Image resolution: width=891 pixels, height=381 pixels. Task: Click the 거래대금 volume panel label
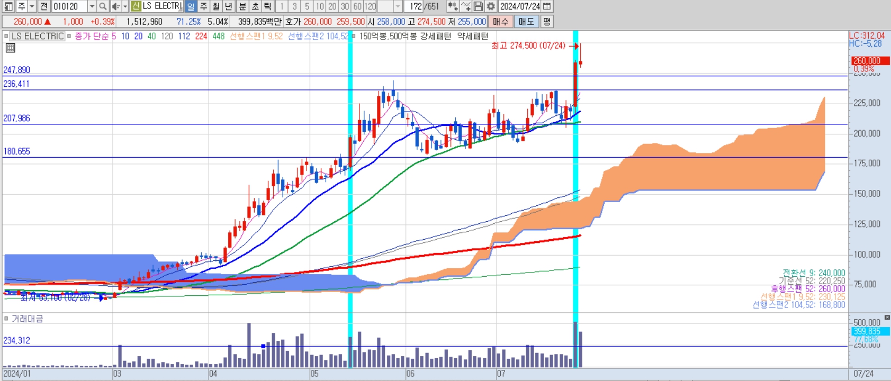tap(28, 319)
